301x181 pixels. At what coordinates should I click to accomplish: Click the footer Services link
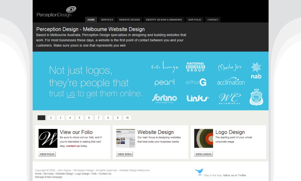[48, 174]
